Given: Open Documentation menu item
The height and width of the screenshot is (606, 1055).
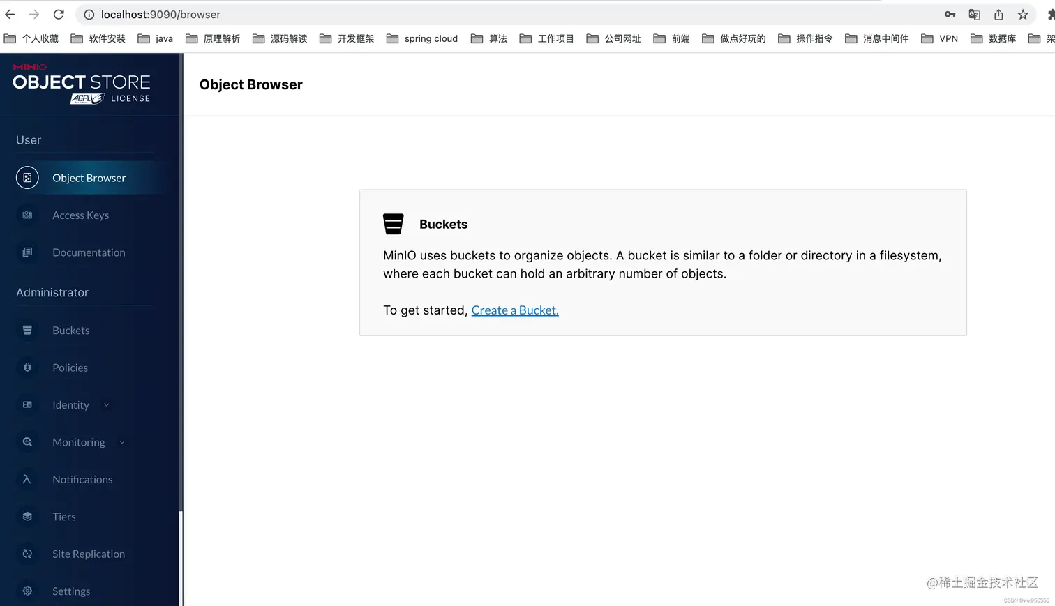Looking at the screenshot, I should (89, 252).
